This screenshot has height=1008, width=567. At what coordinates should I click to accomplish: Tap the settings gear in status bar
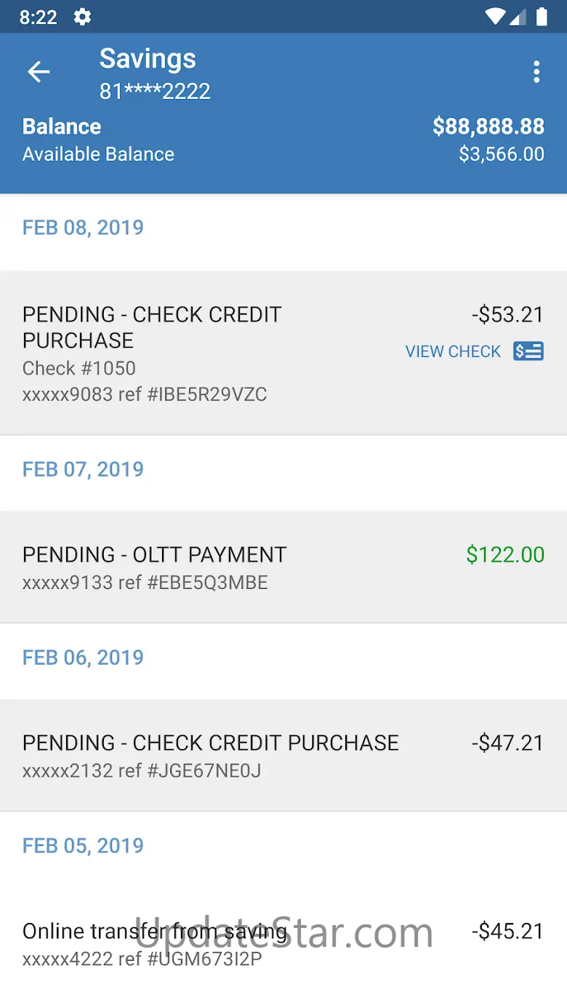tap(83, 17)
